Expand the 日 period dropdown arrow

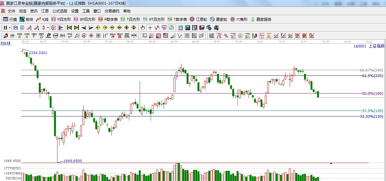tap(10, 28)
